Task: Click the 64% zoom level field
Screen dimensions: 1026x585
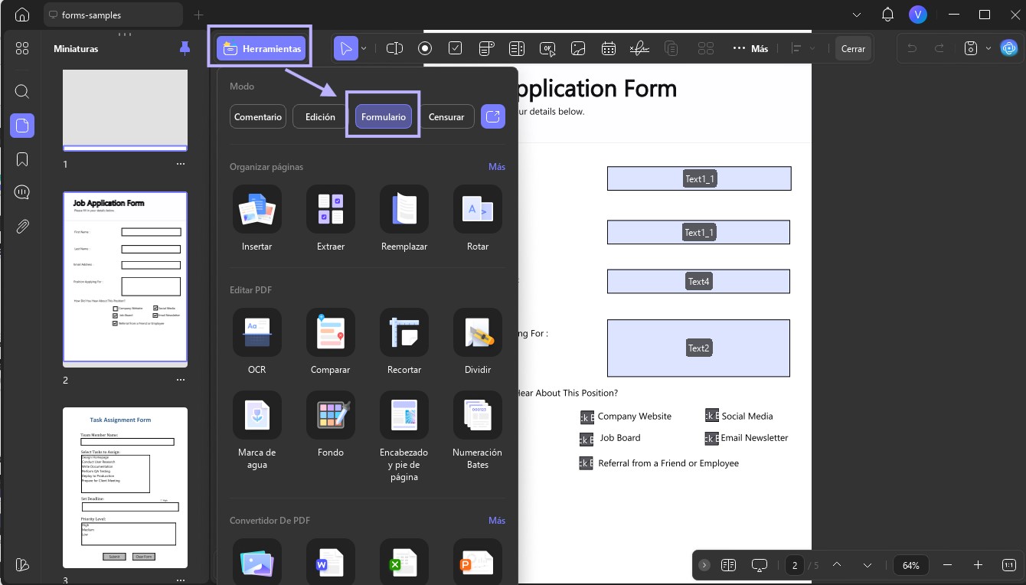Action: [x=910, y=565]
